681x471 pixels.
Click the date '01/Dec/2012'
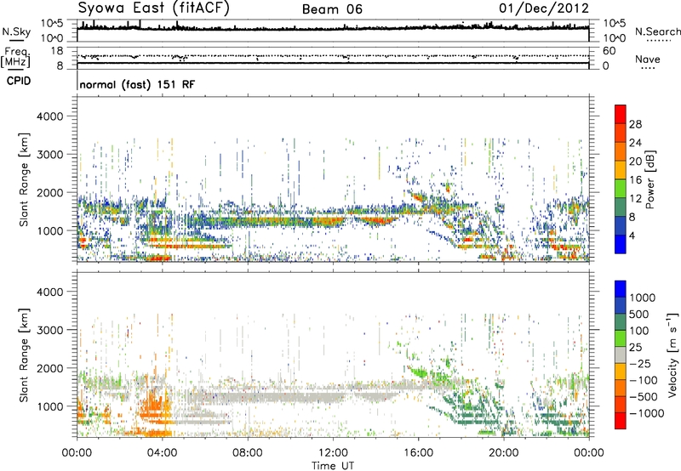[x=544, y=9]
